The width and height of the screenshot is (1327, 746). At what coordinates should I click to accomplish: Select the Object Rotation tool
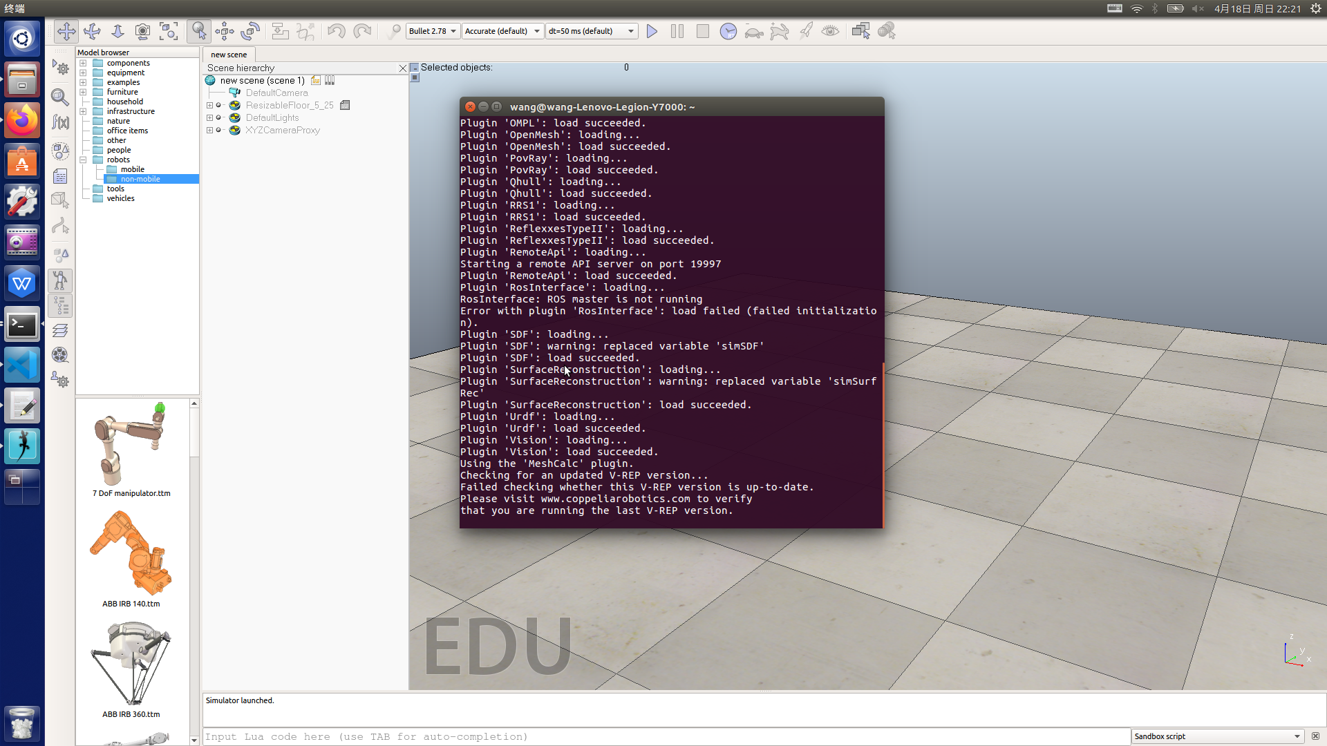click(x=250, y=31)
